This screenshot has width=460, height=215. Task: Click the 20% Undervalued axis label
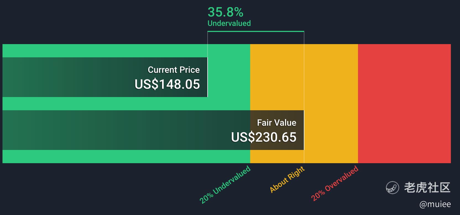coord(225,185)
